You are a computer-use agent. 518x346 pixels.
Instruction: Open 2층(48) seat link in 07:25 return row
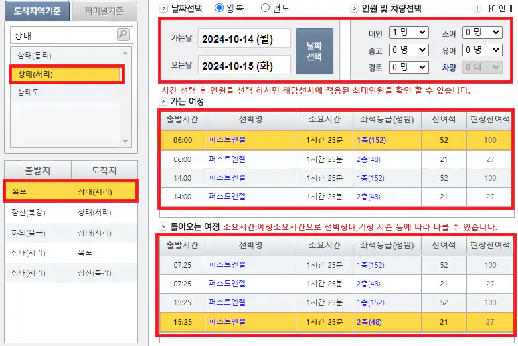coord(369,284)
